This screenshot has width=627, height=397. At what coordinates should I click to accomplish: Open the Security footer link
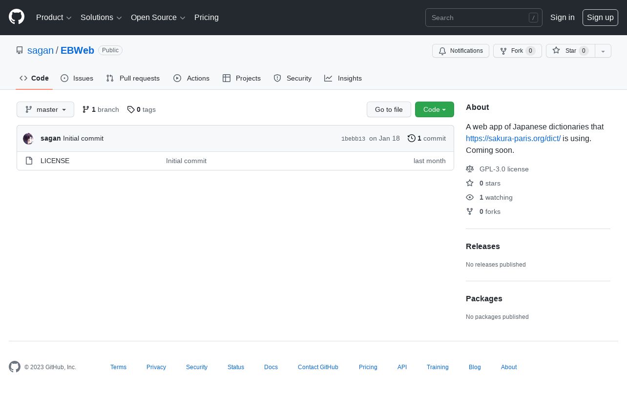pos(197,367)
